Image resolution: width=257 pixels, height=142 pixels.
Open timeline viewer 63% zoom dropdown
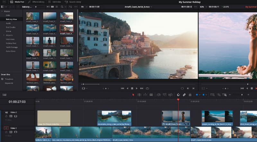203,7
